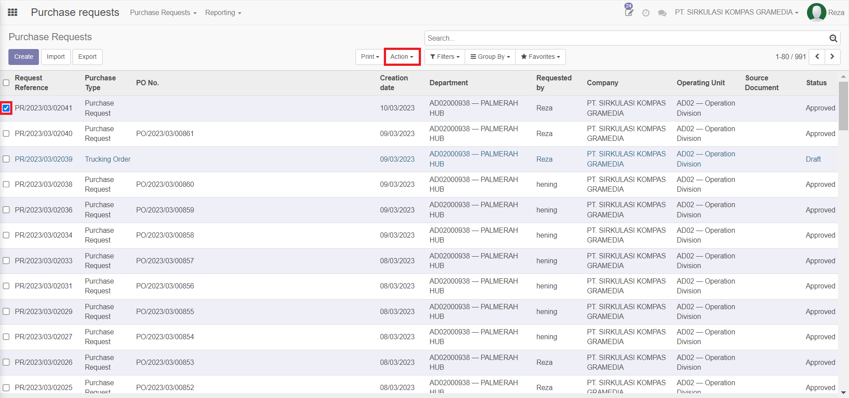Viewport: 849px width, 398px height.
Task: Click the Create button
Action: (x=23, y=57)
